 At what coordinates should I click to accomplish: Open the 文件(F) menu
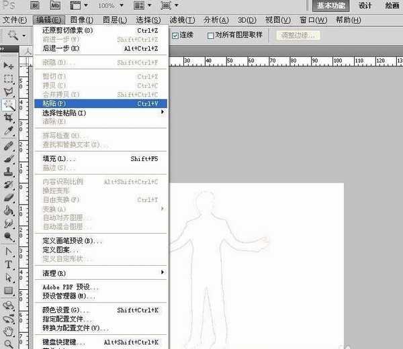pyautogui.click(x=15, y=19)
